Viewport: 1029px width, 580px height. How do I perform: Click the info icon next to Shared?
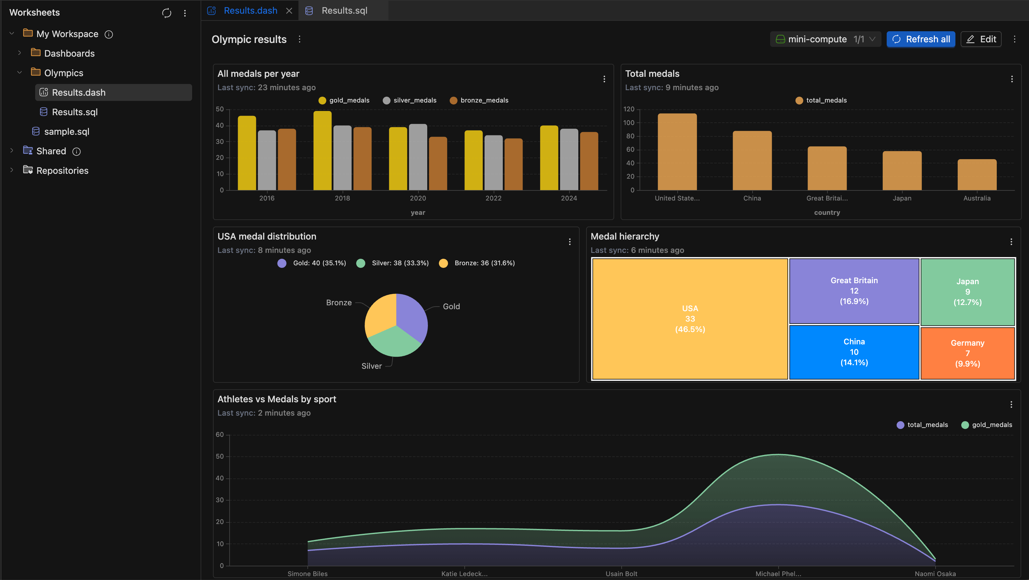[77, 151]
